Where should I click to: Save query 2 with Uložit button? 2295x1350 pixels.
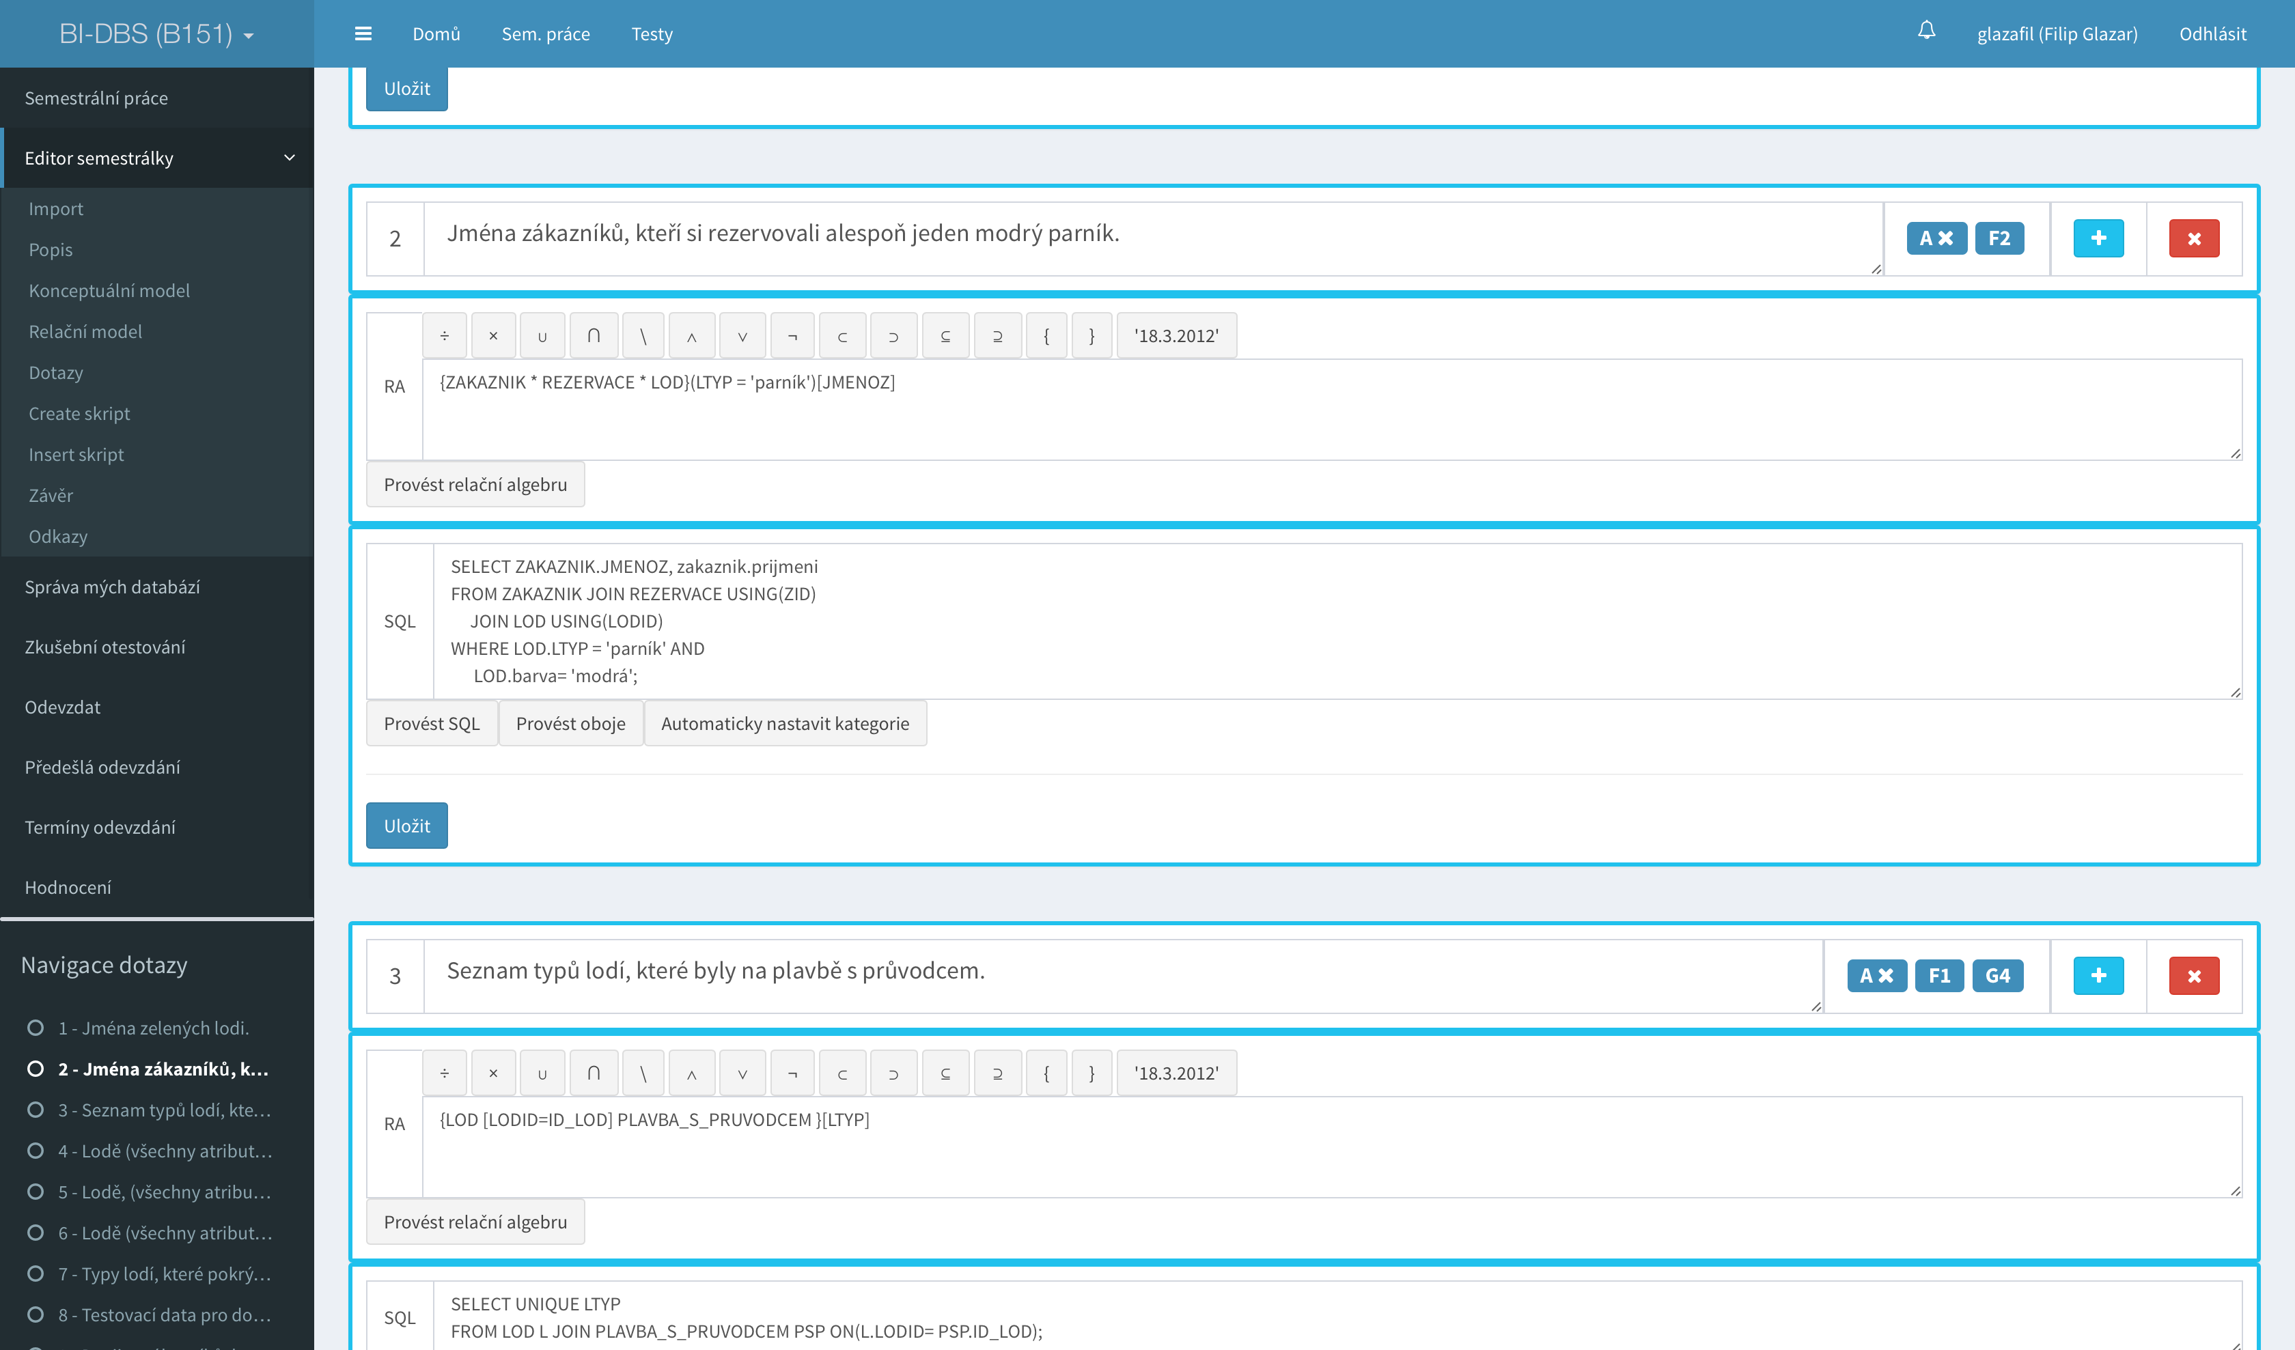[407, 826]
